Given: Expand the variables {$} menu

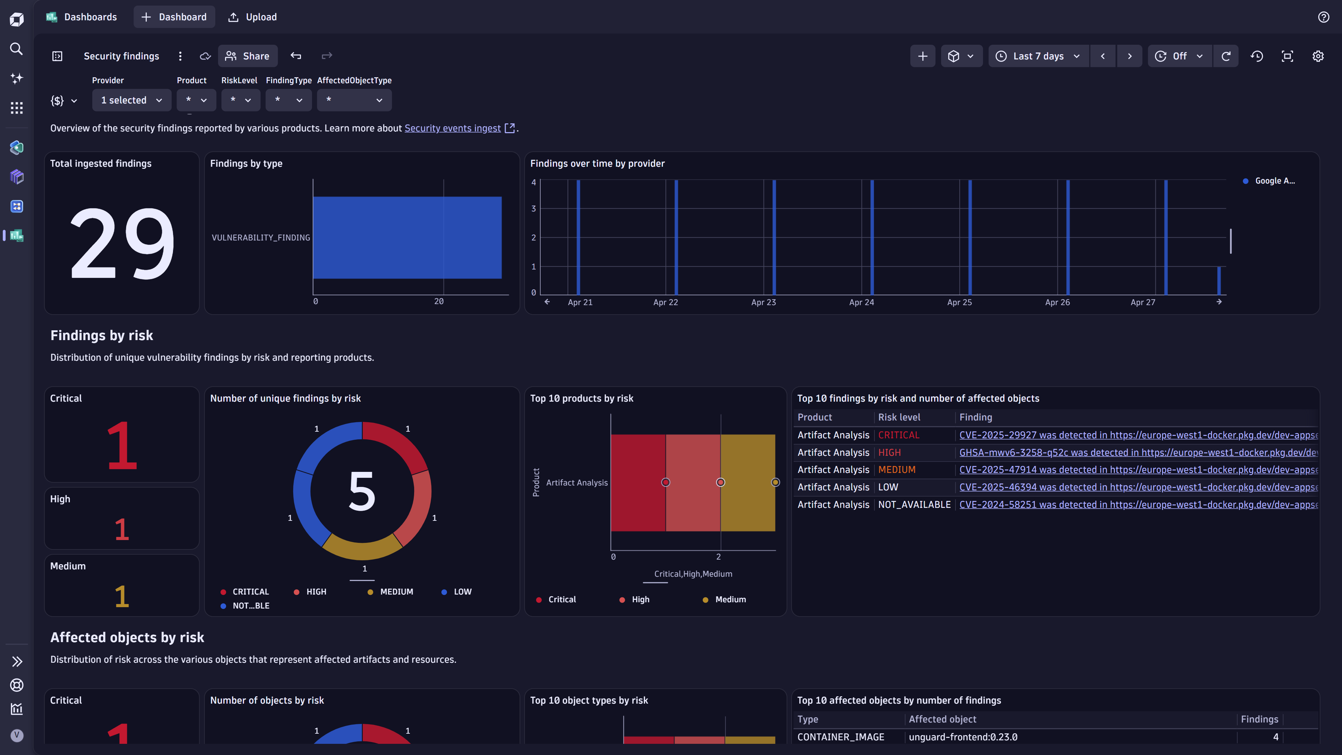Looking at the screenshot, I should [64, 101].
